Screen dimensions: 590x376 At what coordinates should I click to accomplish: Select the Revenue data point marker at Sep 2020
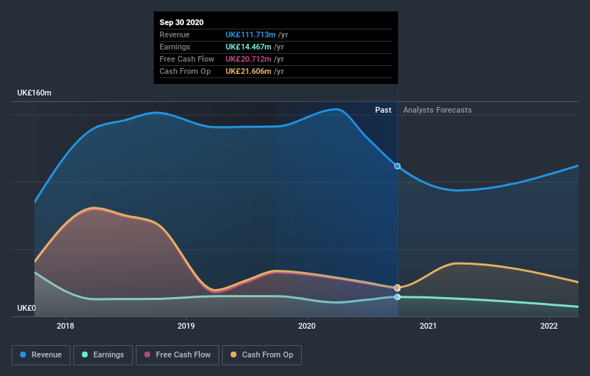(x=397, y=166)
